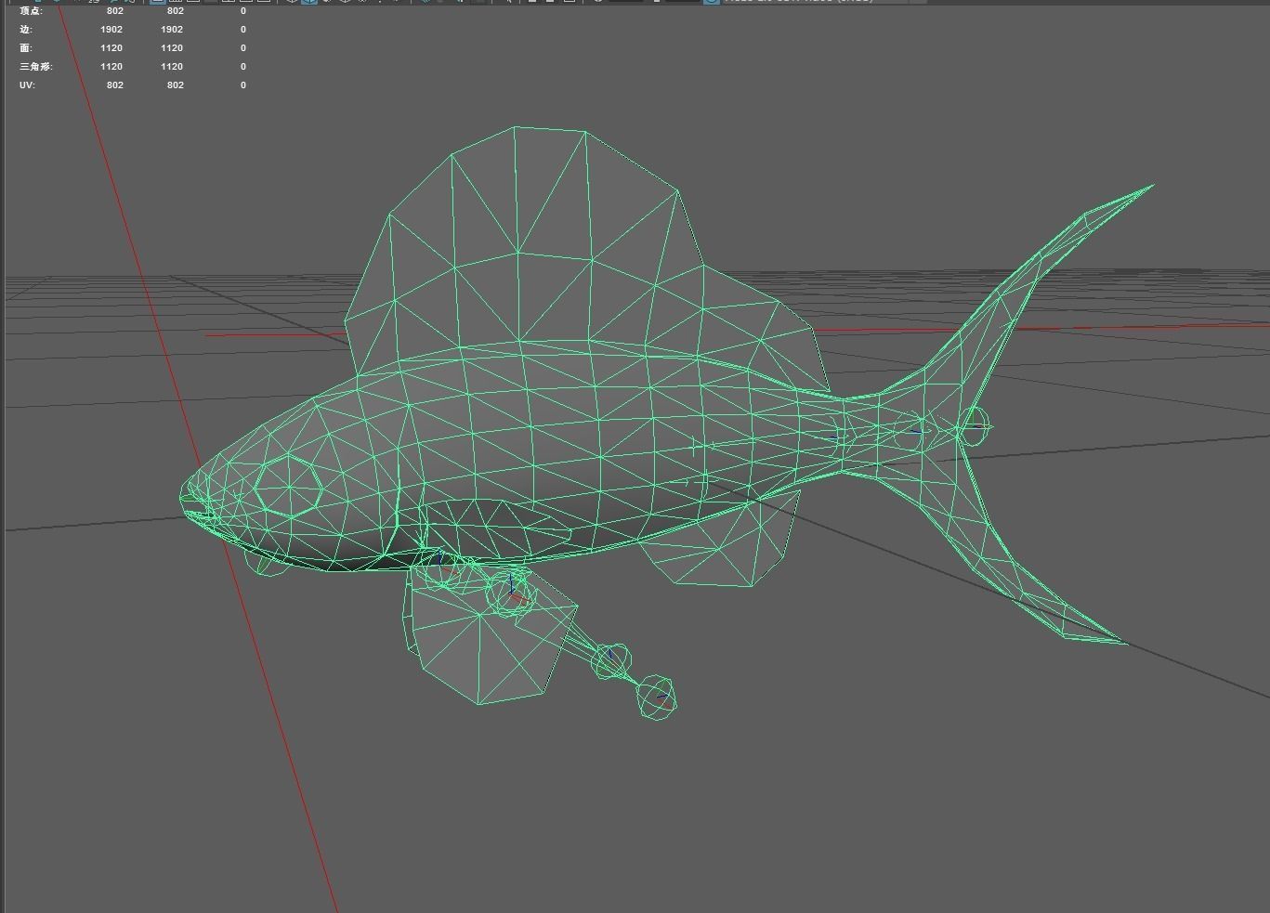Click the UV label in the poly count HUD
The height and width of the screenshot is (913, 1270).
click(28, 85)
